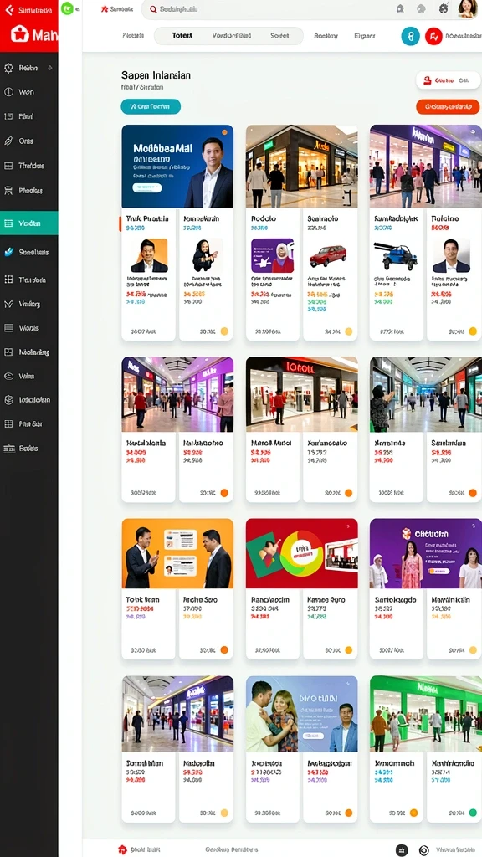Screen dimensions: 482x857
Task: Click the pen-shaped icon in the sidebar
Action: point(8,141)
